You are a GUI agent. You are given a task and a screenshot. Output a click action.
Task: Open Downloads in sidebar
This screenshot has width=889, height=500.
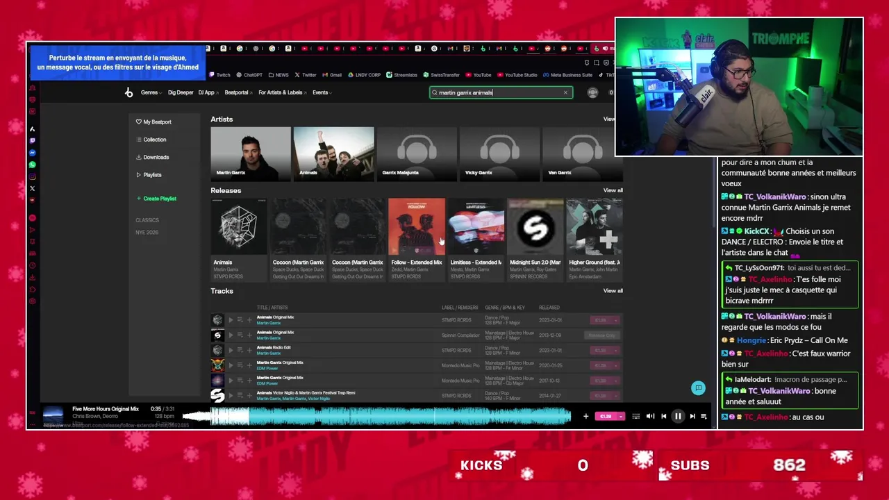[153, 157]
